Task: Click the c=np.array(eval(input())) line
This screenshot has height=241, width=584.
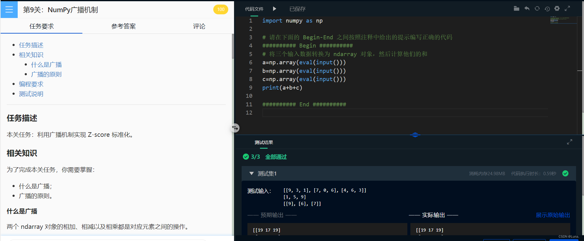Action: [x=304, y=79]
